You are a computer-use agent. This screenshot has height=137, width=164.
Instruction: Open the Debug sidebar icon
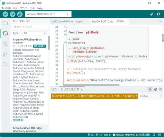[x=5, y=54]
